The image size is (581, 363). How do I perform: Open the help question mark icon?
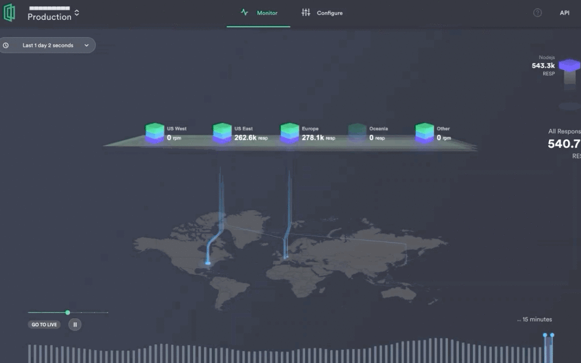click(x=537, y=13)
